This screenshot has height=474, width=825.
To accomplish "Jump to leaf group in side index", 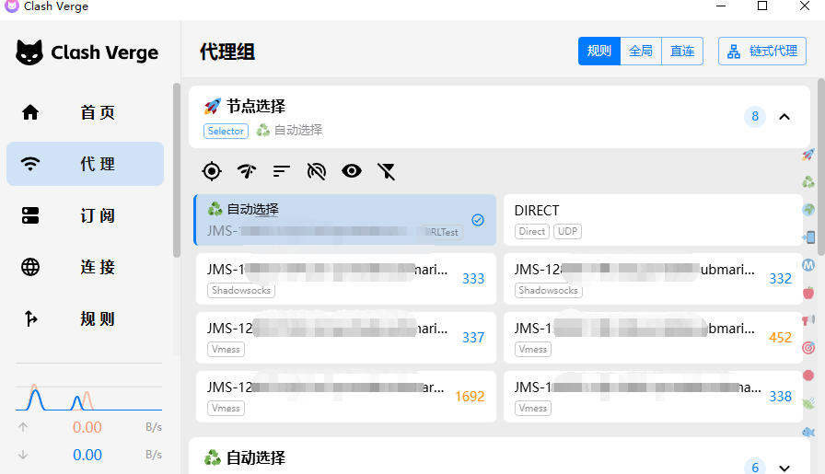I will coord(808,403).
